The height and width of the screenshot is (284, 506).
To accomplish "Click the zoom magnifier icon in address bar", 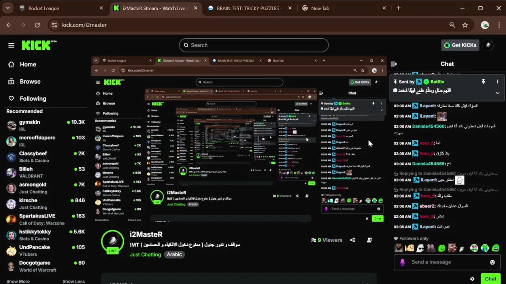I will [452, 25].
